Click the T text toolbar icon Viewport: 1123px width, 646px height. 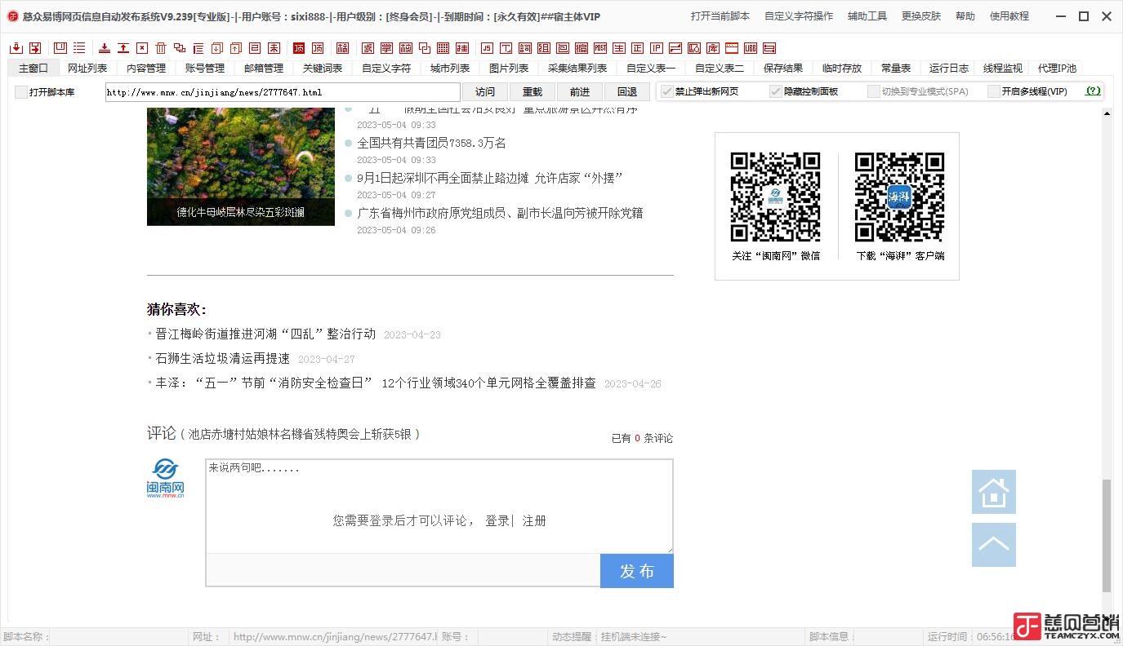pyautogui.click(x=506, y=48)
